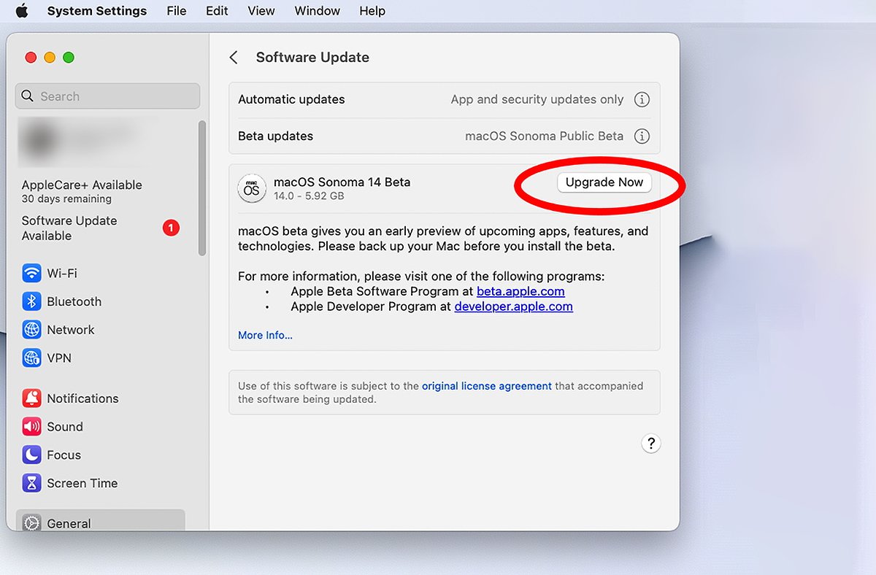The width and height of the screenshot is (876, 575).
Task: Open the beta.apple.com link
Action: [520, 291]
